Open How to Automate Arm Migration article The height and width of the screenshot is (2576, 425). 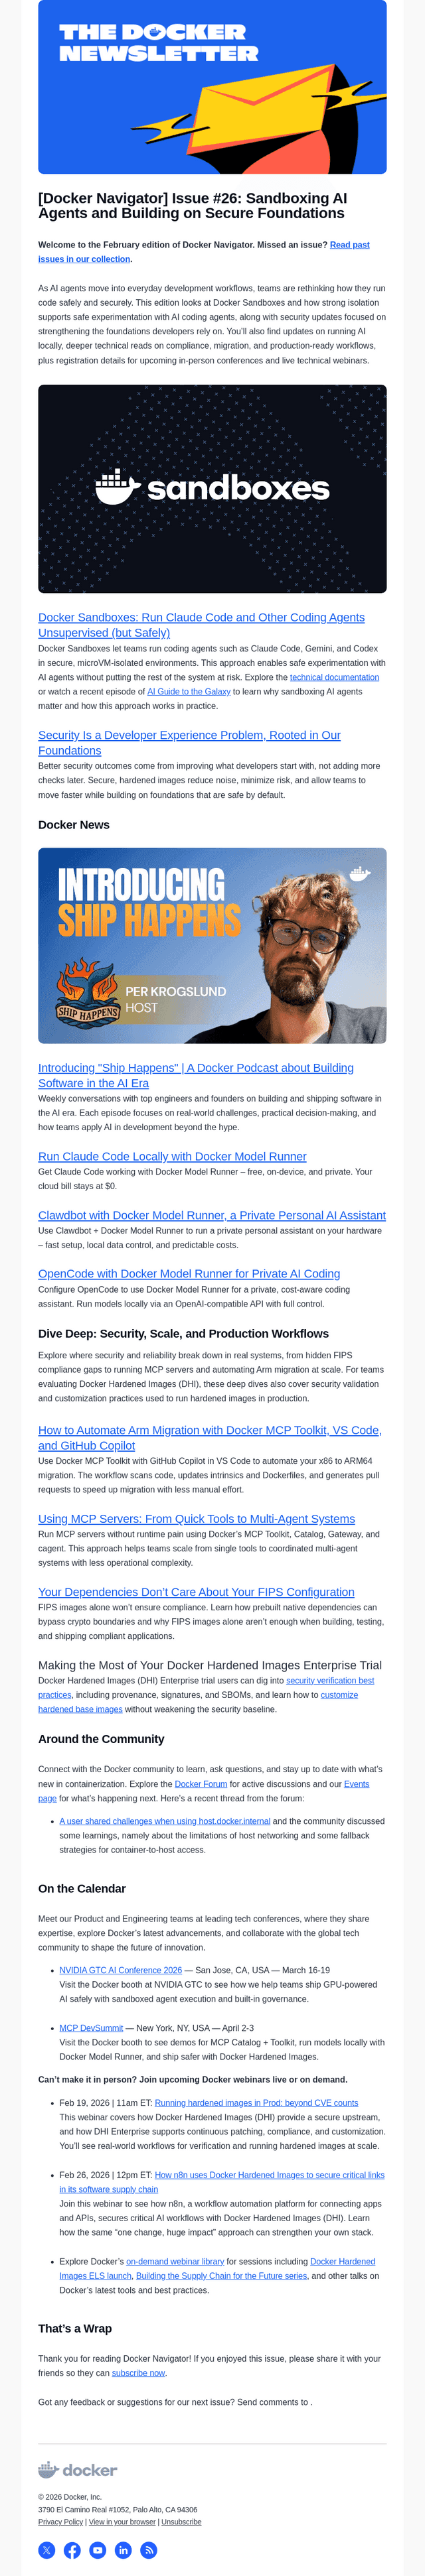pos(209,1438)
